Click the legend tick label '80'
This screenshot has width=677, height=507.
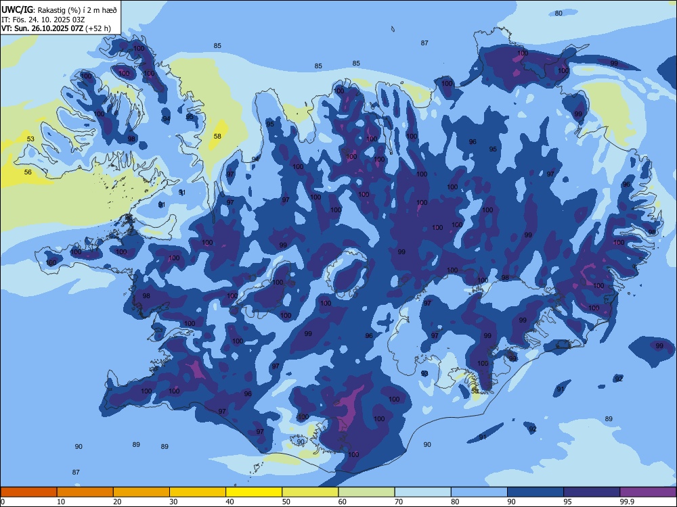(455, 502)
